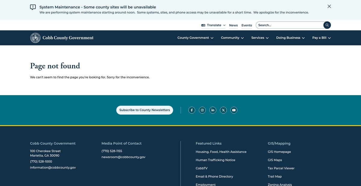Click into the Search text field
The height and width of the screenshot is (186, 361).
tap(289, 25)
